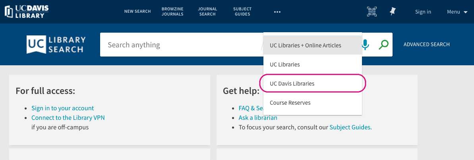Click the green magnifying glass search icon
This screenshot has width=474, height=160.
(x=383, y=45)
